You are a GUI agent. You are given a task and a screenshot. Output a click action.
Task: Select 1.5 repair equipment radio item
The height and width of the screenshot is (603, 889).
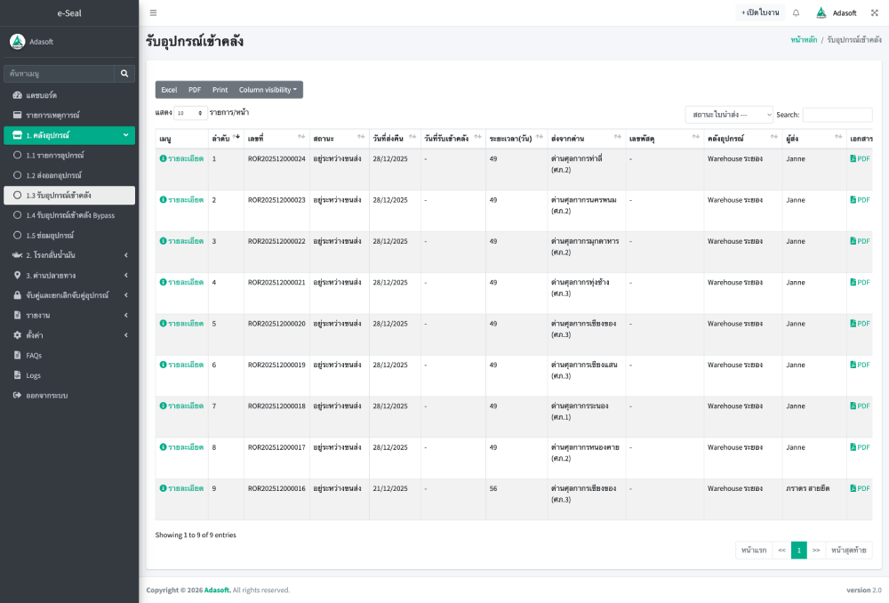click(x=17, y=235)
